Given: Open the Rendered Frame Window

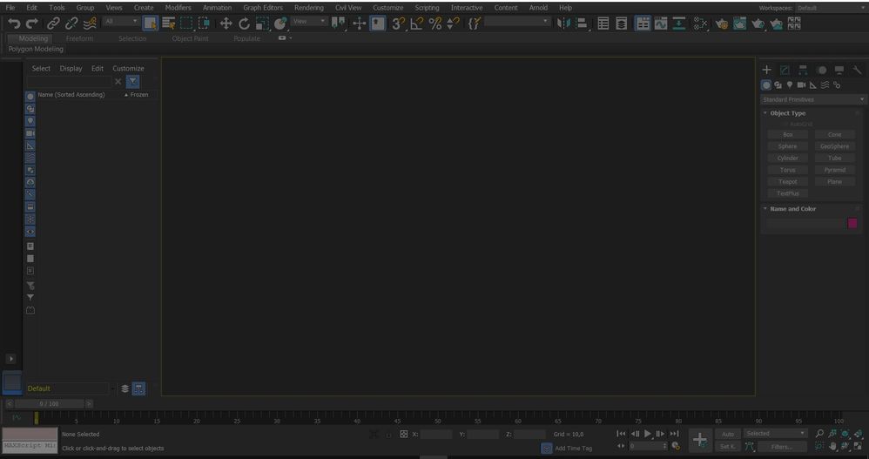Looking at the screenshot, I should (740, 24).
